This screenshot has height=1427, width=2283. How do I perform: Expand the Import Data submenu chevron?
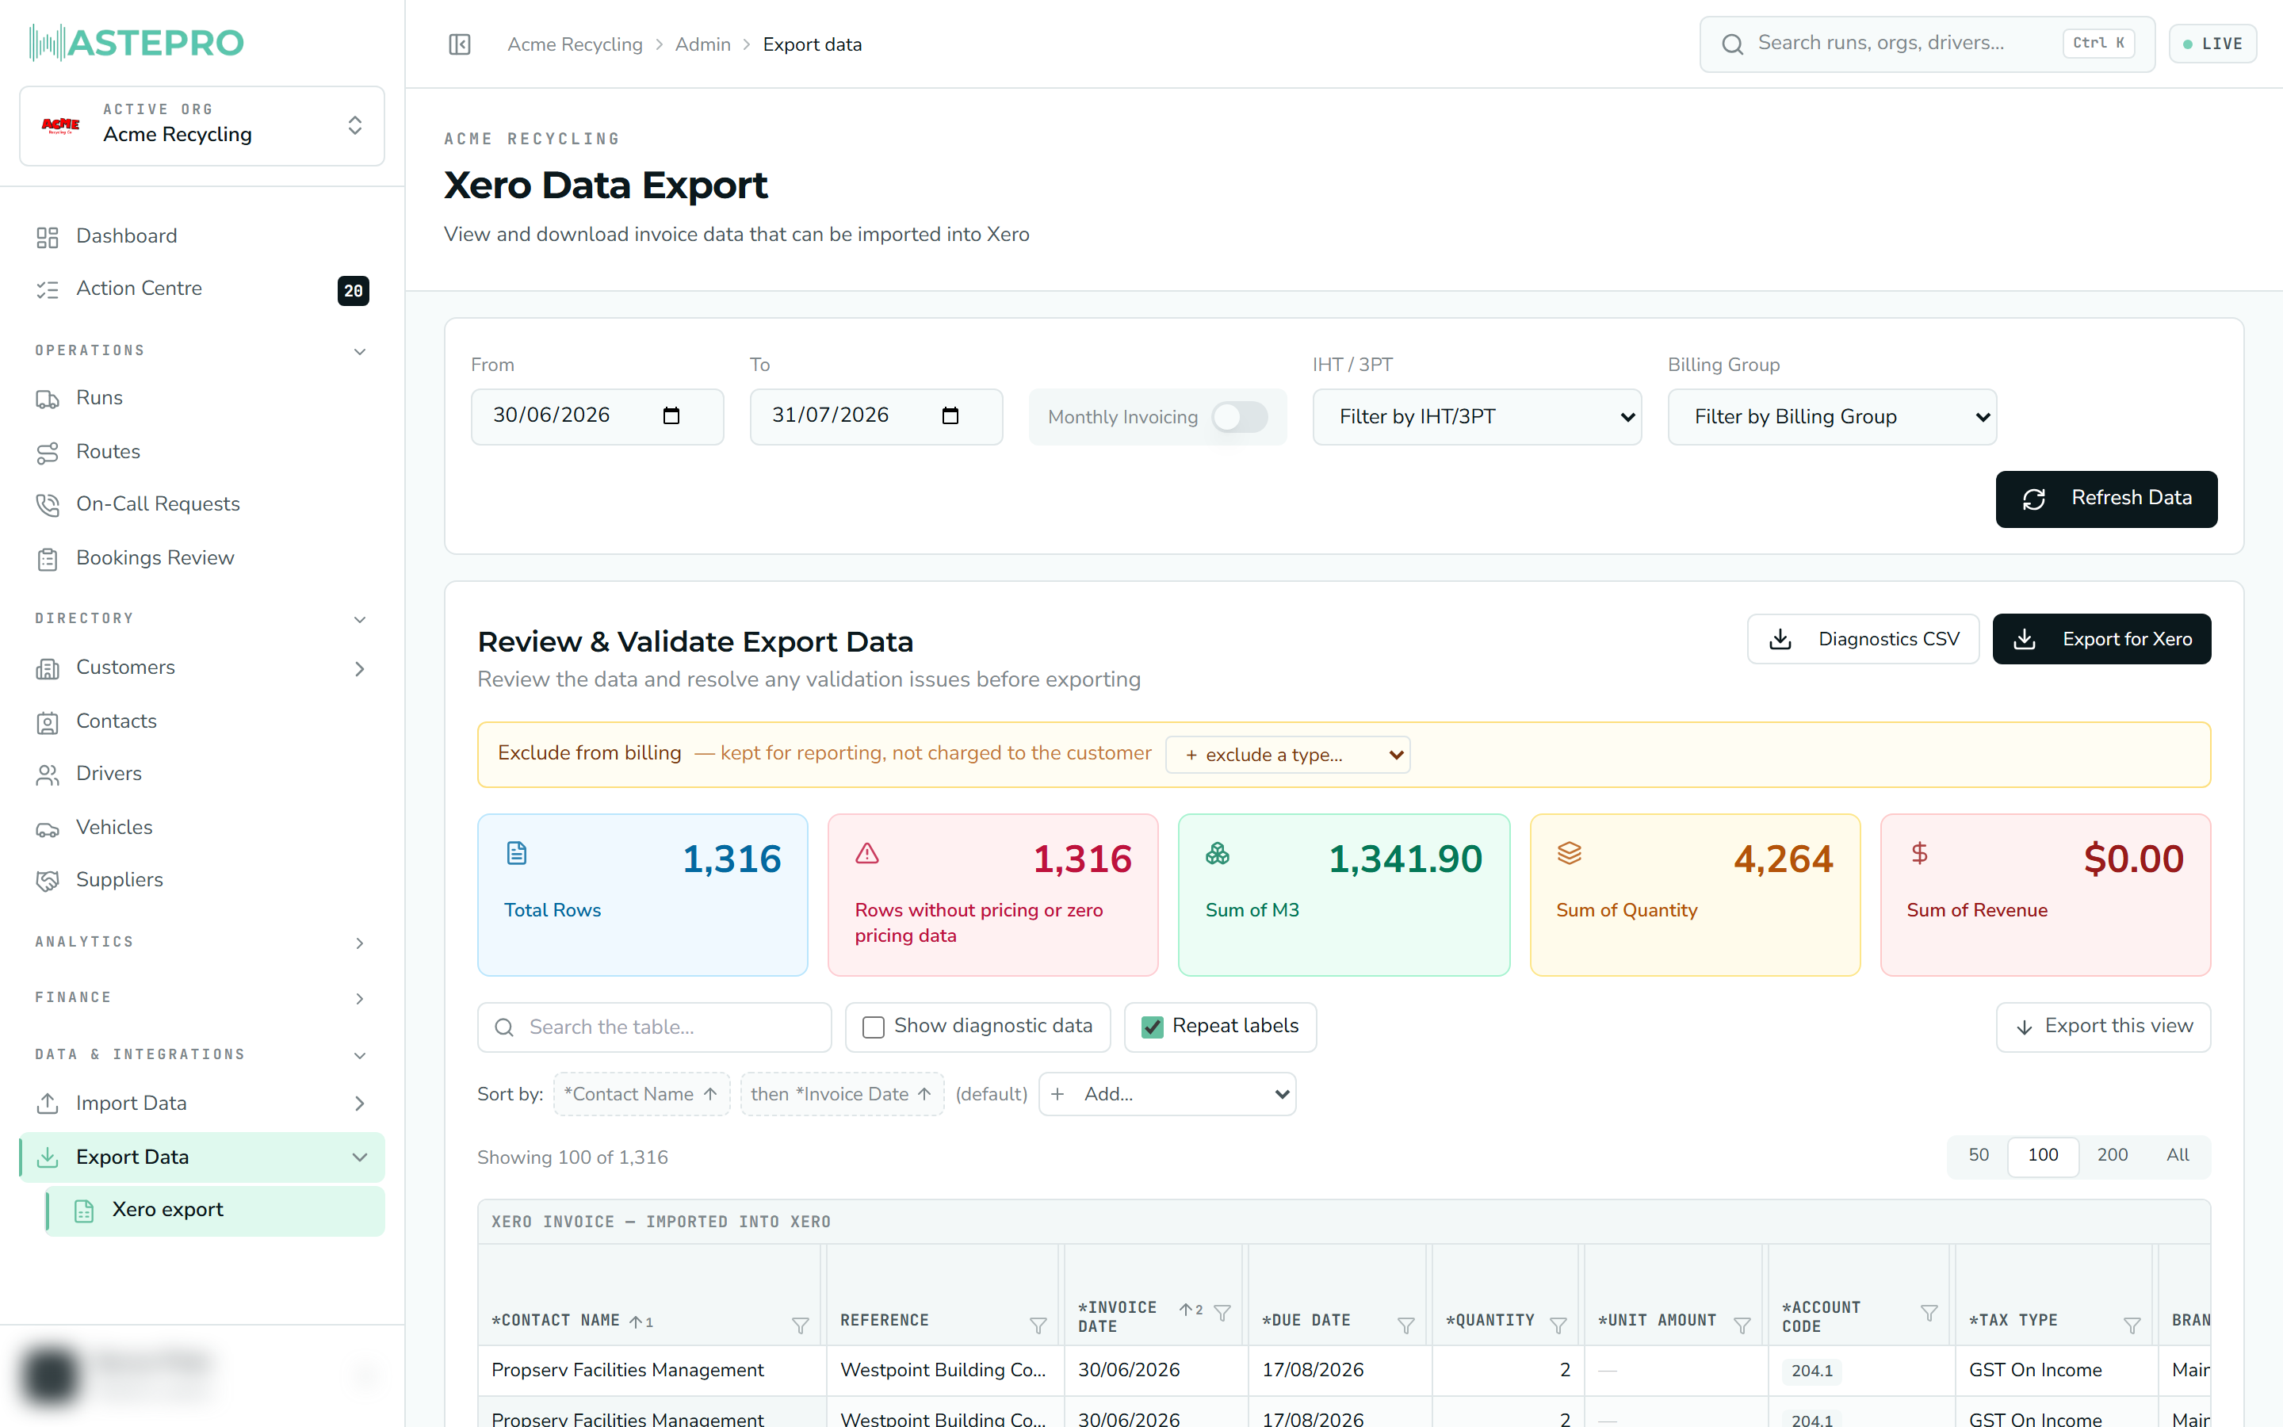pyautogui.click(x=359, y=1104)
